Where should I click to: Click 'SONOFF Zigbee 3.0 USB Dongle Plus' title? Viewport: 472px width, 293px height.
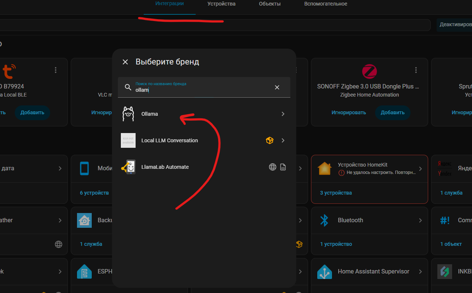click(368, 87)
